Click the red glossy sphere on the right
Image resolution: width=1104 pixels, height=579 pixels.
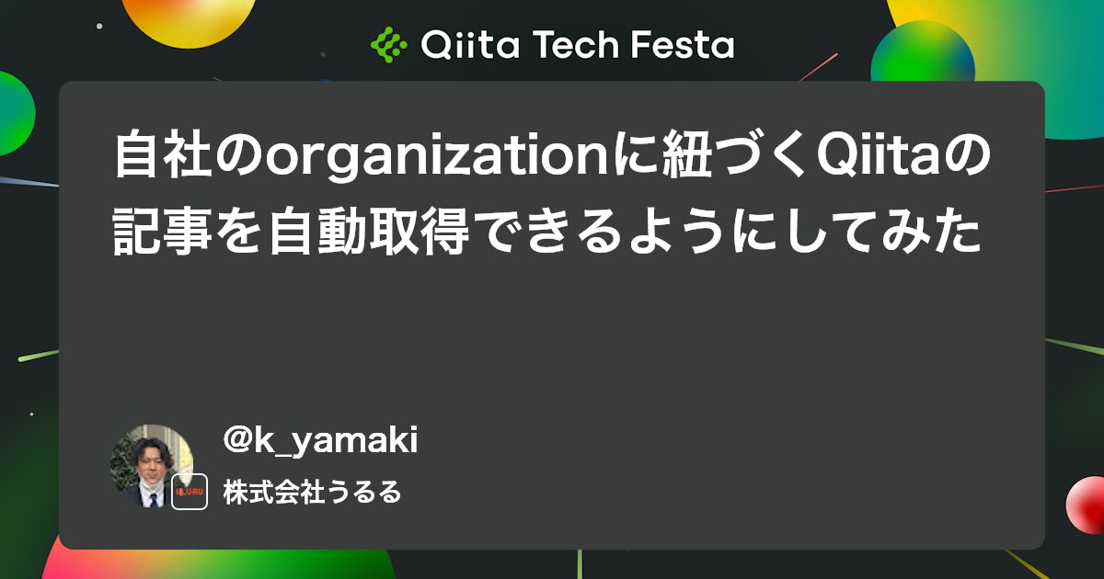click(x=1086, y=505)
